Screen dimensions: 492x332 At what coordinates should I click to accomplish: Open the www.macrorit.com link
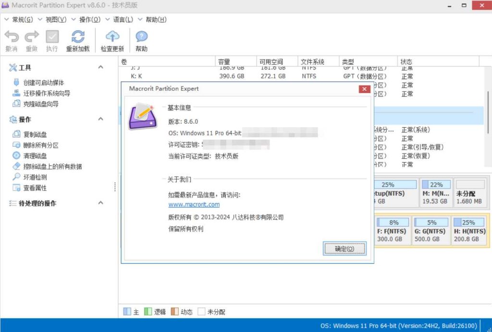pyautogui.click(x=194, y=204)
